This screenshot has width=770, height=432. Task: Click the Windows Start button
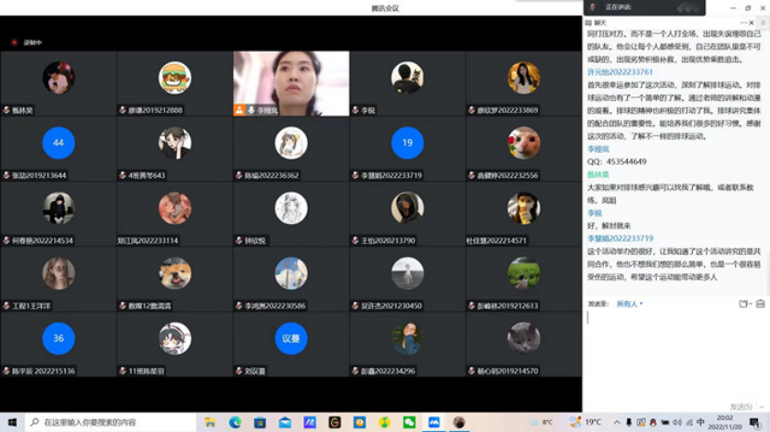click(12, 423)
